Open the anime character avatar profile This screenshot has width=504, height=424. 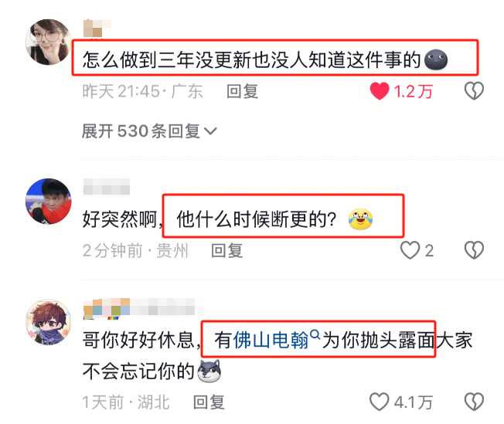point(49,322)
